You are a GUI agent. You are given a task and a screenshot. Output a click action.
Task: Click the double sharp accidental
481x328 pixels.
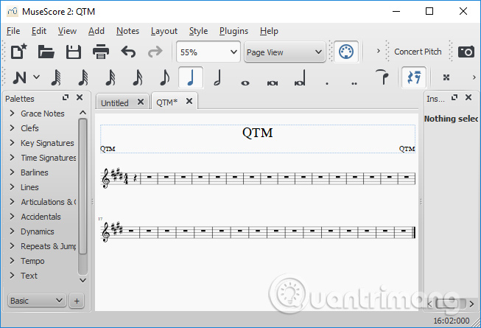[446, 77]
